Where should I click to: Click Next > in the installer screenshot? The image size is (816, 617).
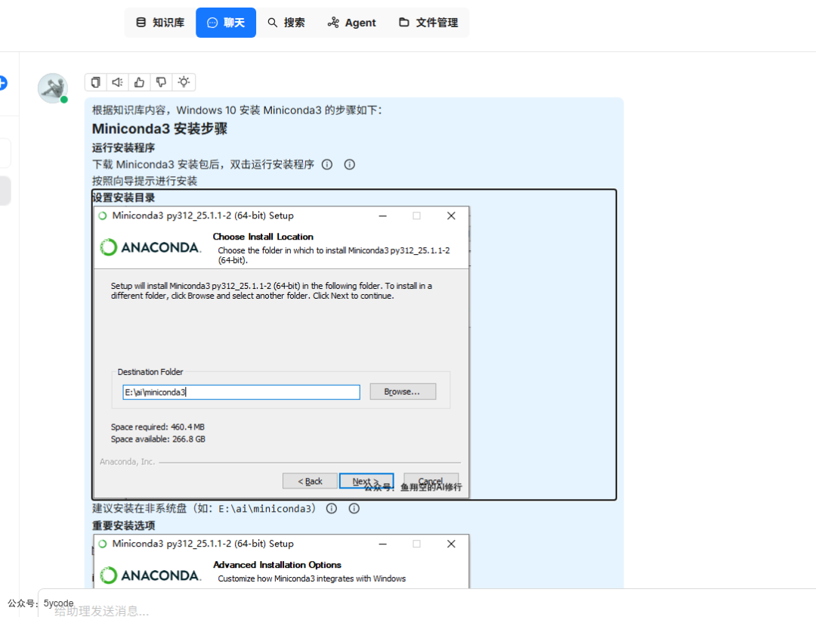(366, 481)
